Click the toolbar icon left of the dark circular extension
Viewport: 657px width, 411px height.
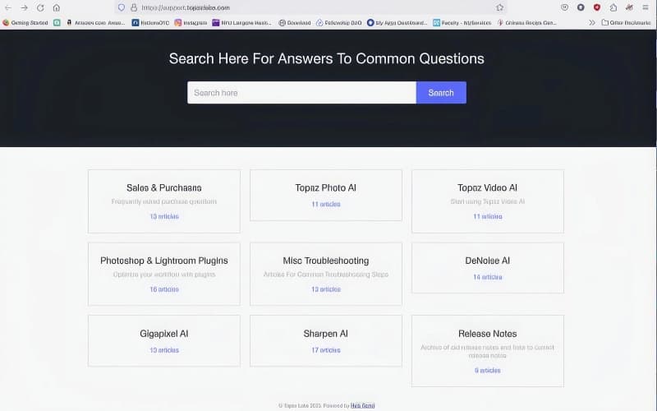pos(564,7)
